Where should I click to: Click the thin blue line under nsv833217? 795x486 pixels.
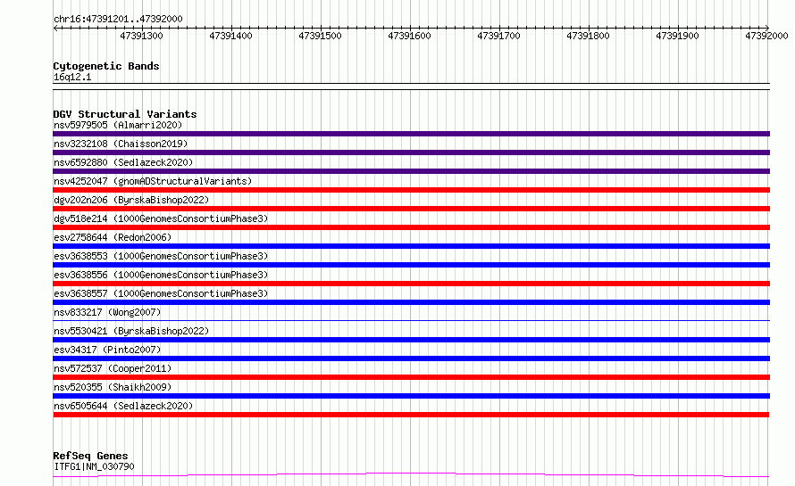click(x=411, y=320)
